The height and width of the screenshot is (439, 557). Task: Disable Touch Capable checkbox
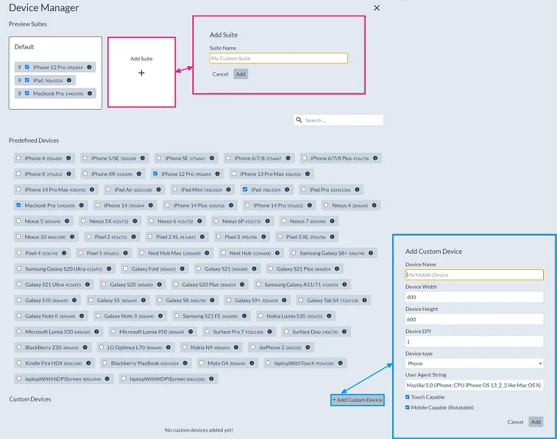[407, 397]
